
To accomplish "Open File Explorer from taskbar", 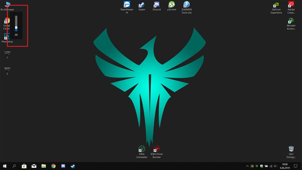I will 44,166.
